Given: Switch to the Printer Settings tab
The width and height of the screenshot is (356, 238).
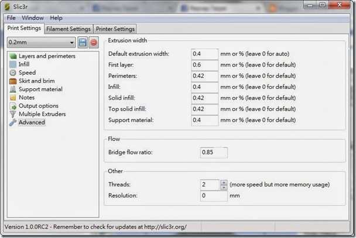Looking at the screenshot, I should pyautogui.click(x=115, y=29).
